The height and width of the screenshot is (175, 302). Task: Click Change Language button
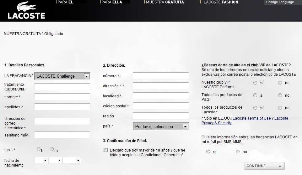[280, 2]
